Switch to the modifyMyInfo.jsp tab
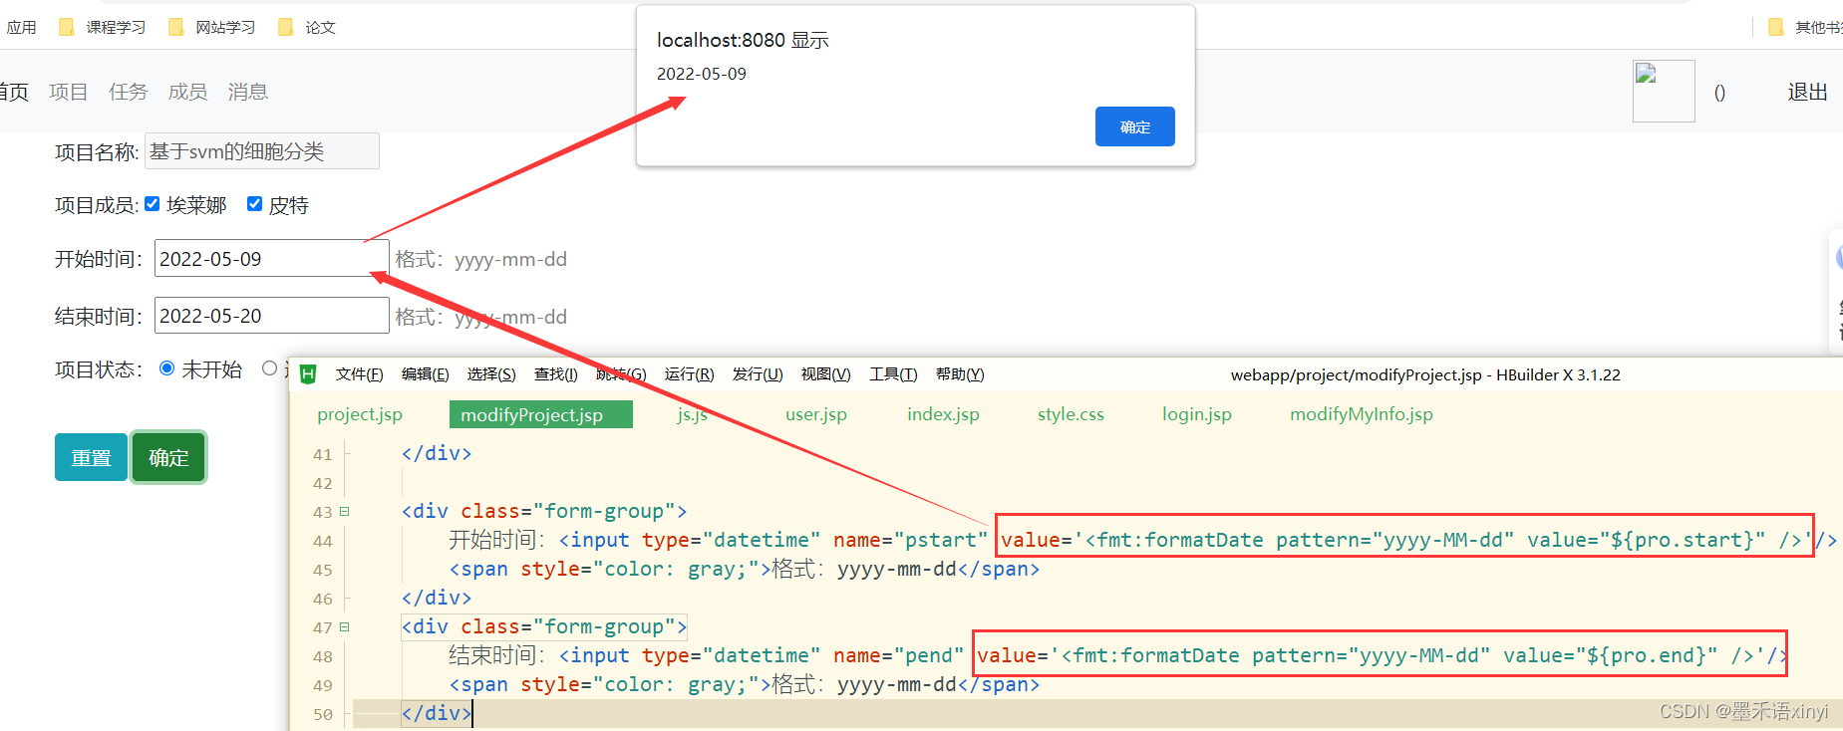 click(x=1362, y=414)
